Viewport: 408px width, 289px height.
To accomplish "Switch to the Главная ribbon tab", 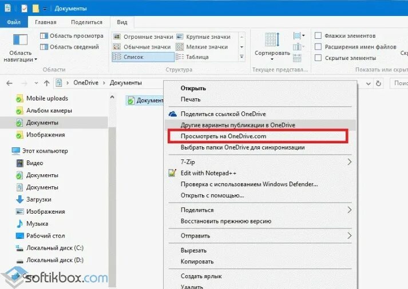I will coord(46,22).
